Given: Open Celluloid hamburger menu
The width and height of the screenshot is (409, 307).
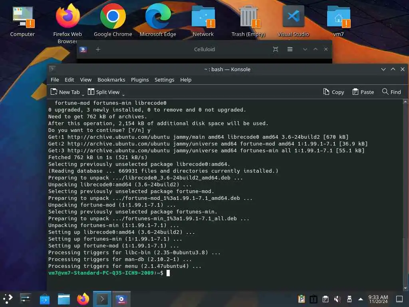Looking at the screenshot, I should click(290, 49).
